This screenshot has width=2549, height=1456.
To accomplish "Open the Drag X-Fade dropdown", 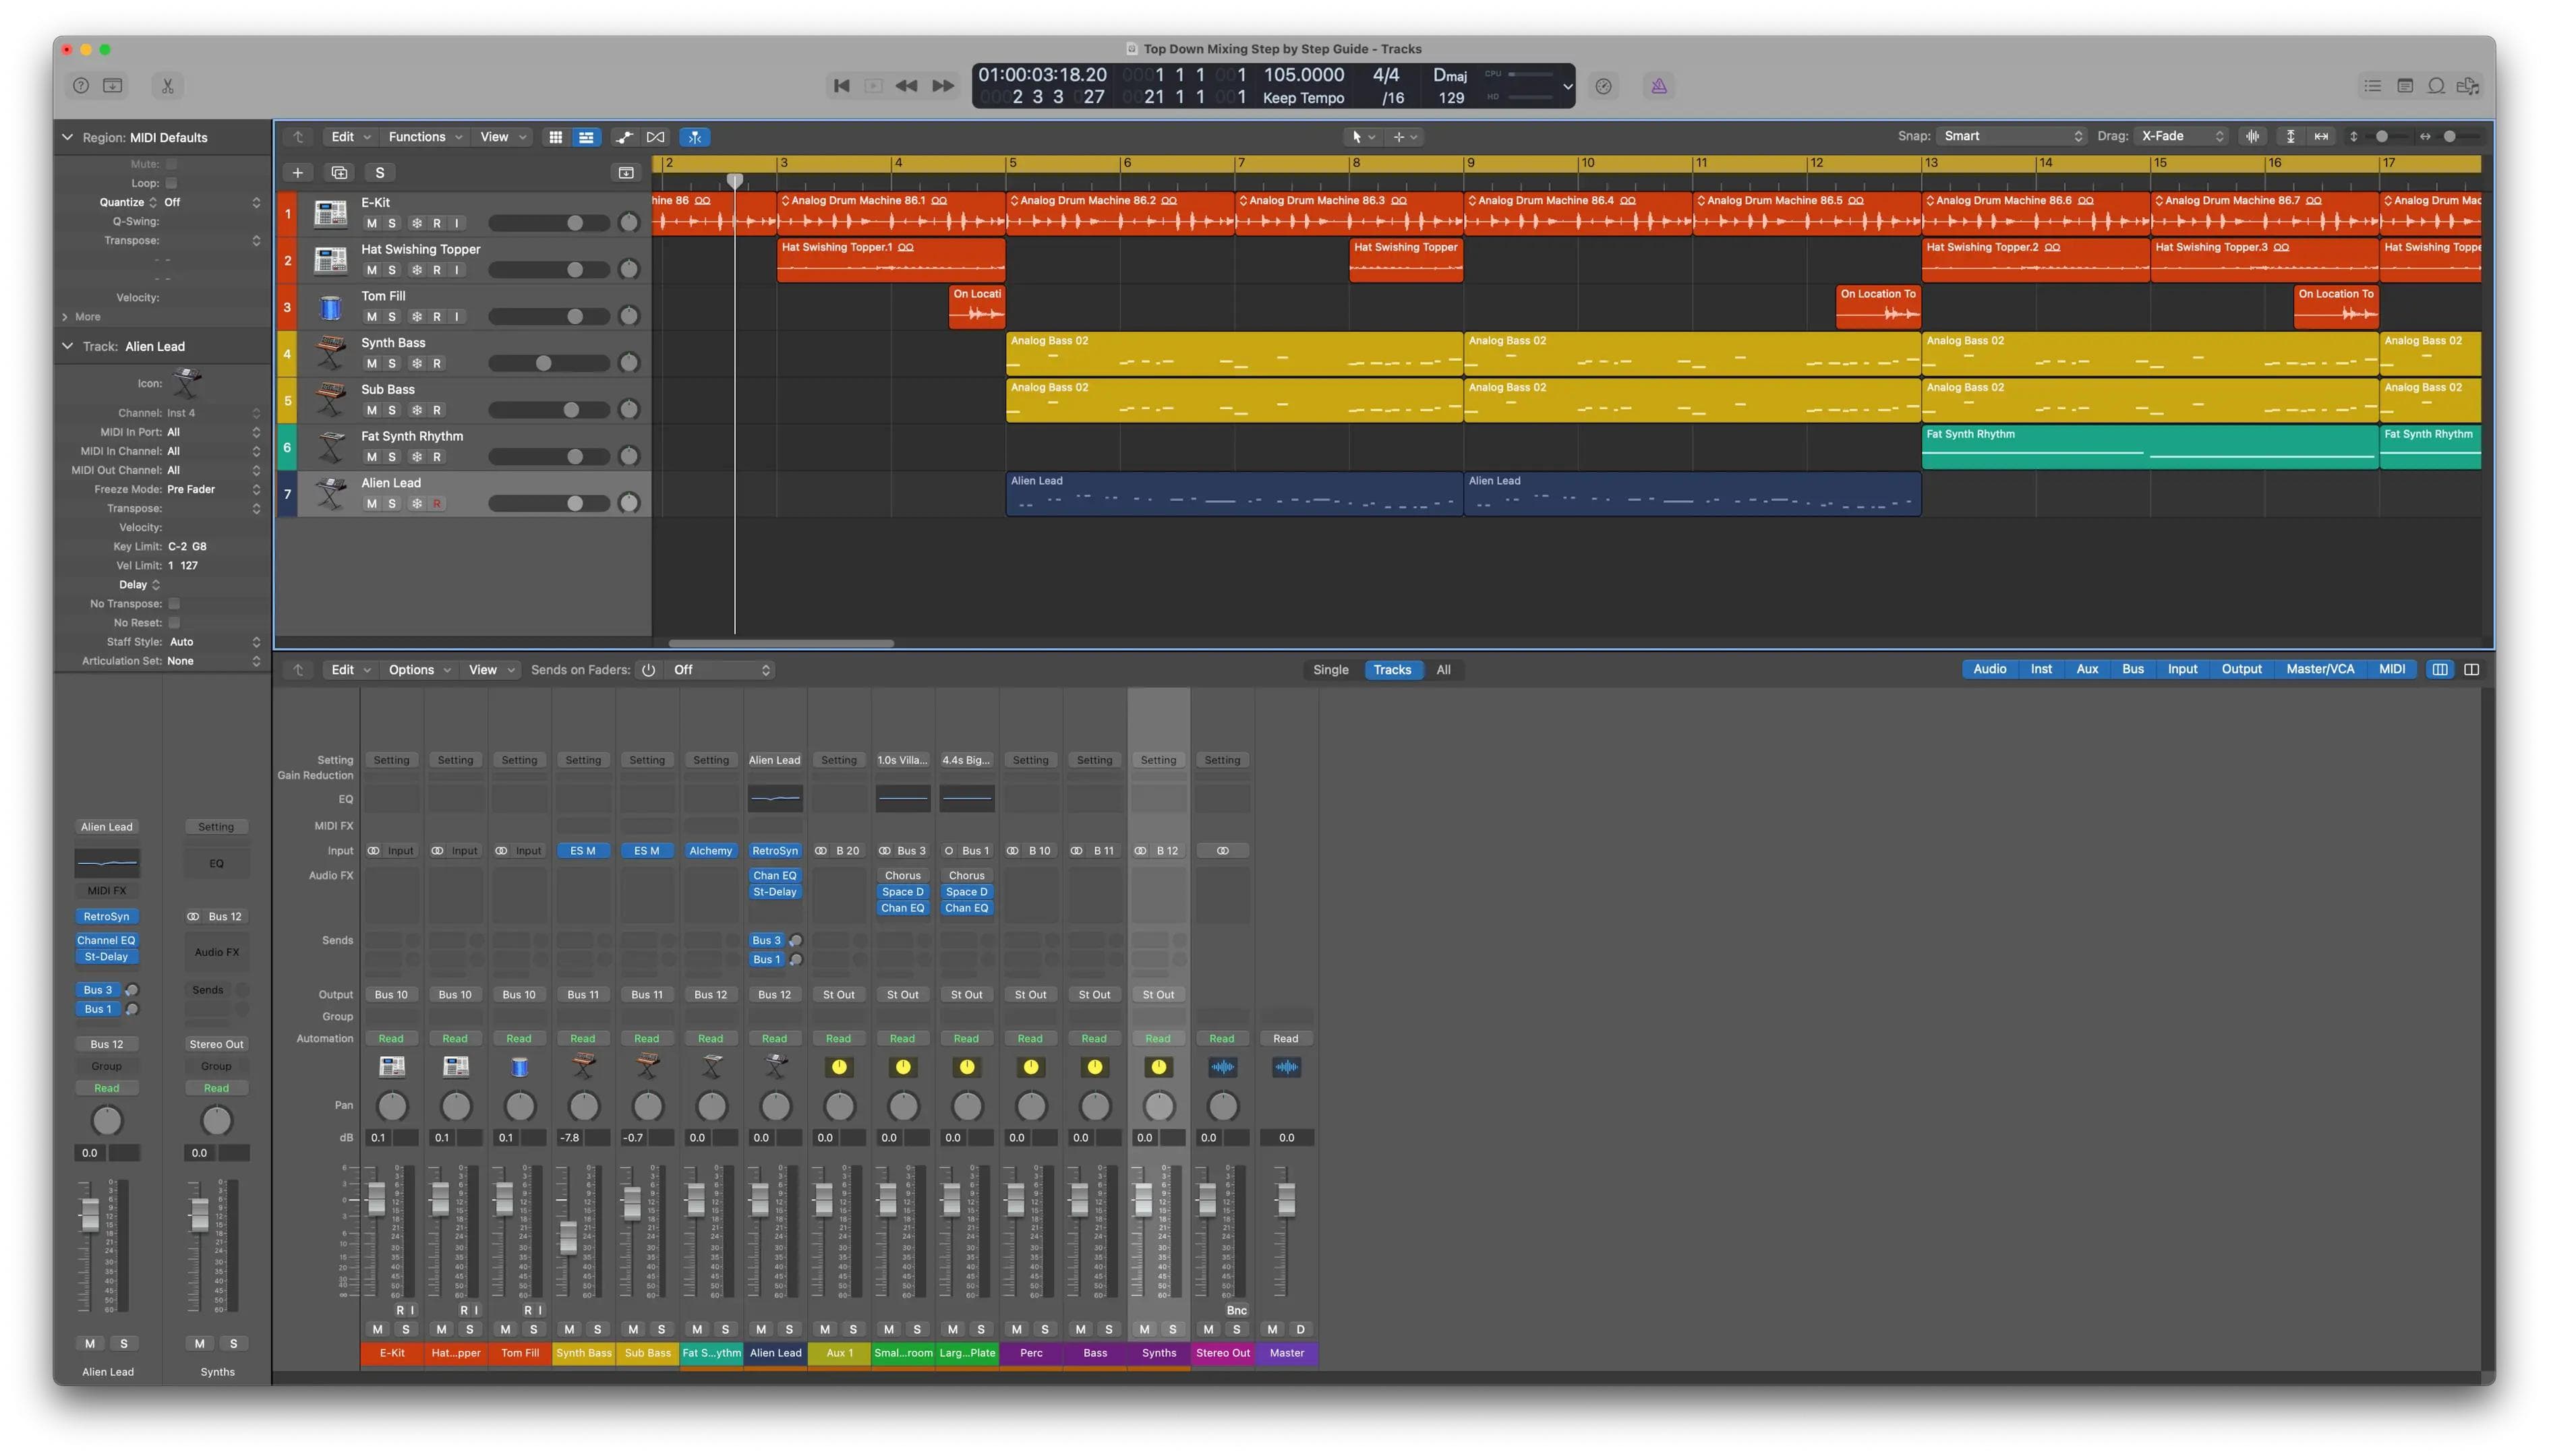I will click(2182, 136).
